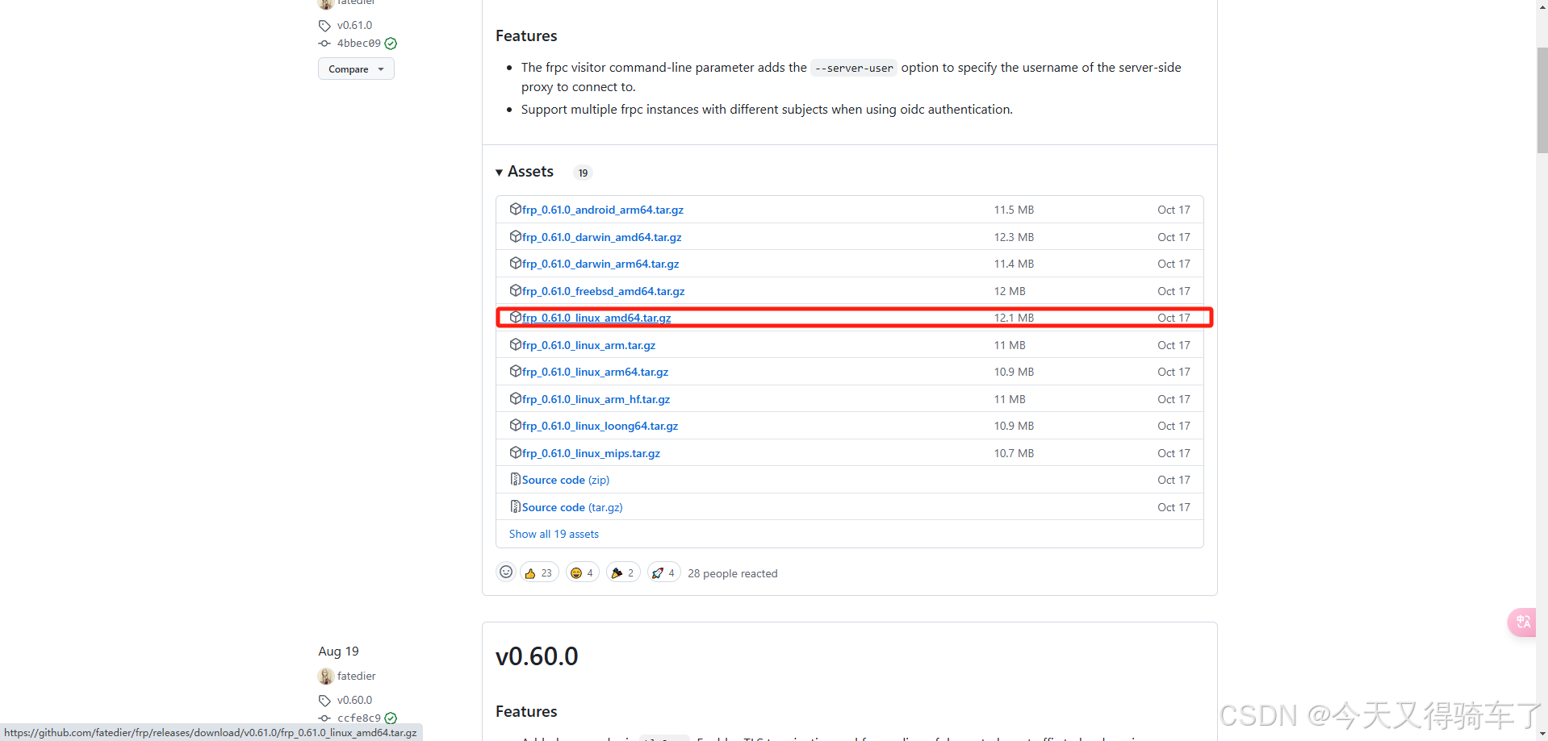Toggle the laugh reaction with 4
1548x741 pixels.
click(583, 572)
